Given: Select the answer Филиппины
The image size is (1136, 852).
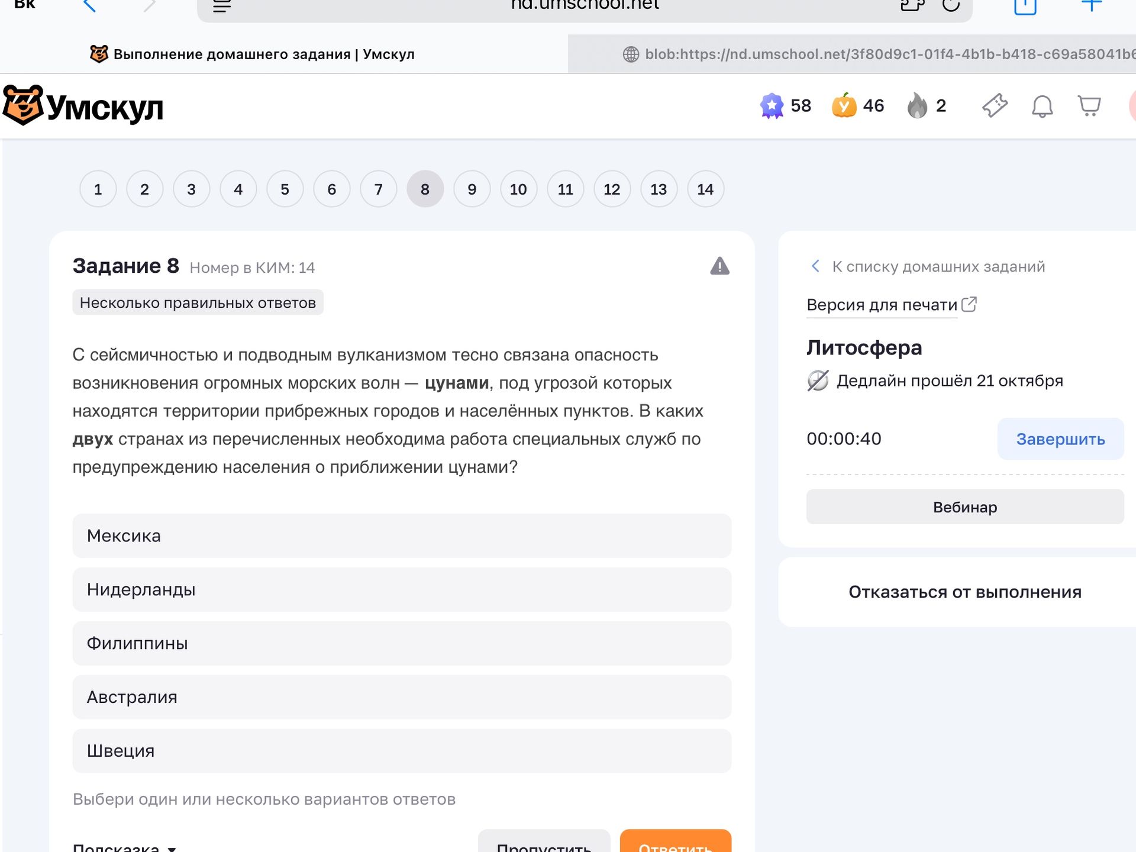Looking at the screenshot, I should tap(402, 643).
